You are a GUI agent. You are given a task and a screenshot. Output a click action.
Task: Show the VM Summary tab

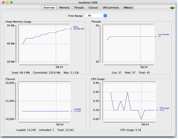click(110, 8)
